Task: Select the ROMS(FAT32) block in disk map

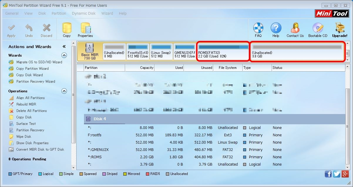Action: [x=223, y=52]
